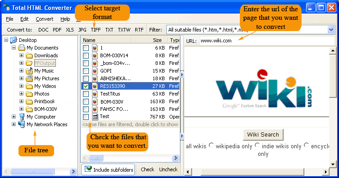Viewport: 339px width, 178px height.
Task: Open the Edit menu
Action: [x=24, y=19]
